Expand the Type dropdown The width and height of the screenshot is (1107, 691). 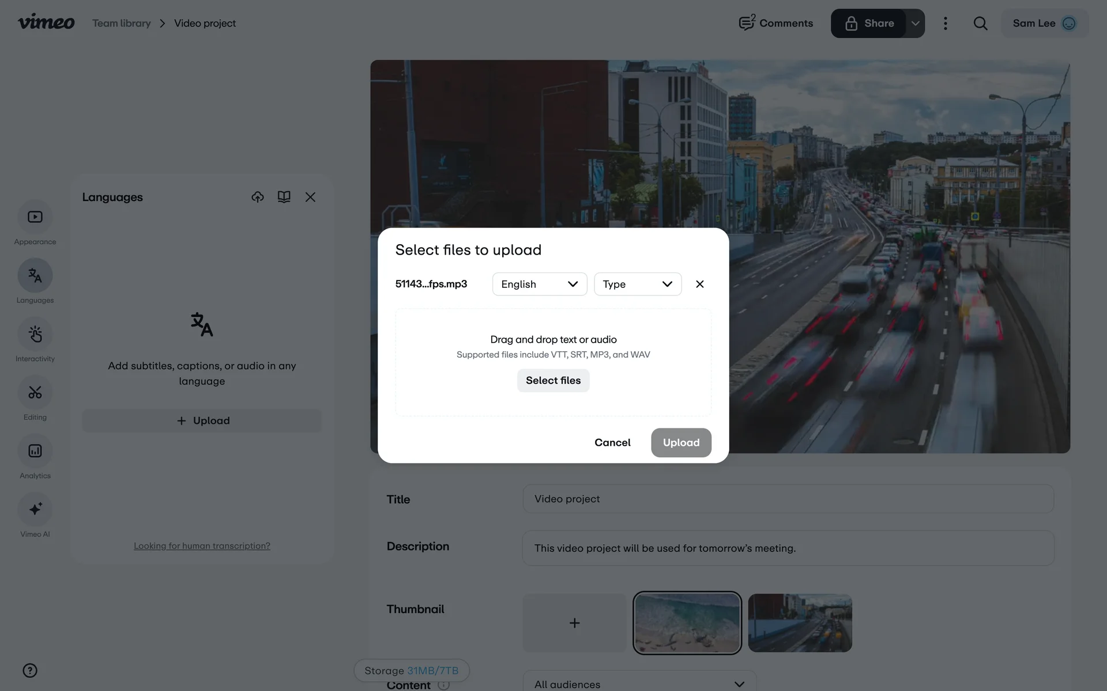pyautogui.click(x=638, y=284)
